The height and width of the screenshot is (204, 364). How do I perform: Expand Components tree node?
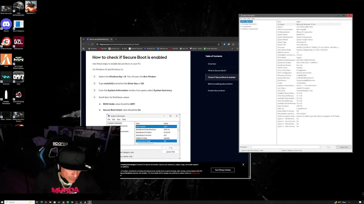tap(241, 26)
